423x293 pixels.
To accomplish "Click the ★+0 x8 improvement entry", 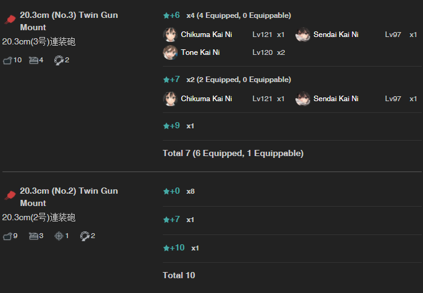I will [x=179, y=191].
